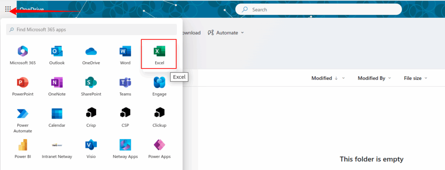The image size is (445, 170).
Task: Launch Power BI app
Action: (23, 149)
